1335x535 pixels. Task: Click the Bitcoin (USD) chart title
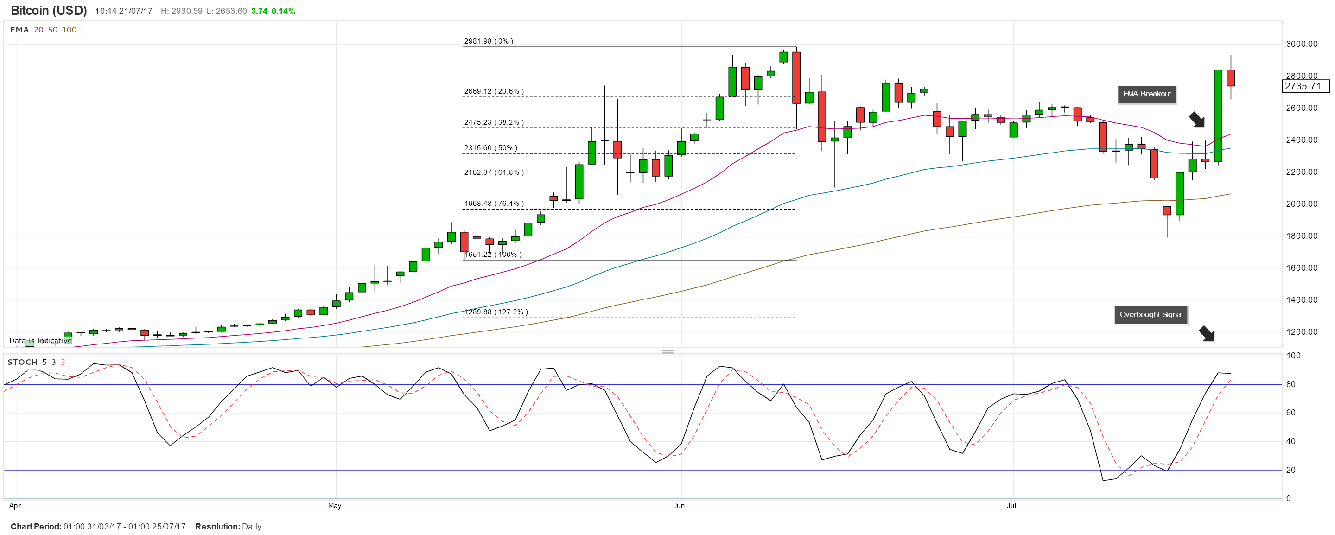(49, 10)
